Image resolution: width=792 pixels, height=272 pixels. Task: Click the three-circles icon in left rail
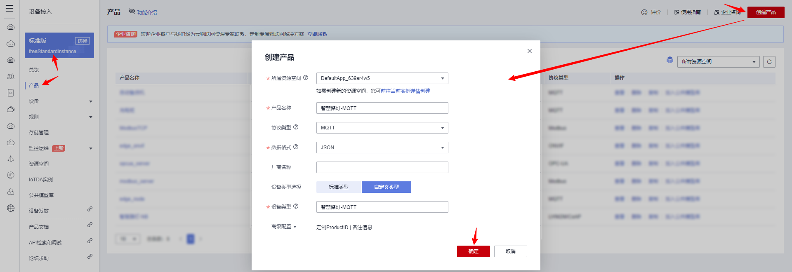(x=11, y=192)
